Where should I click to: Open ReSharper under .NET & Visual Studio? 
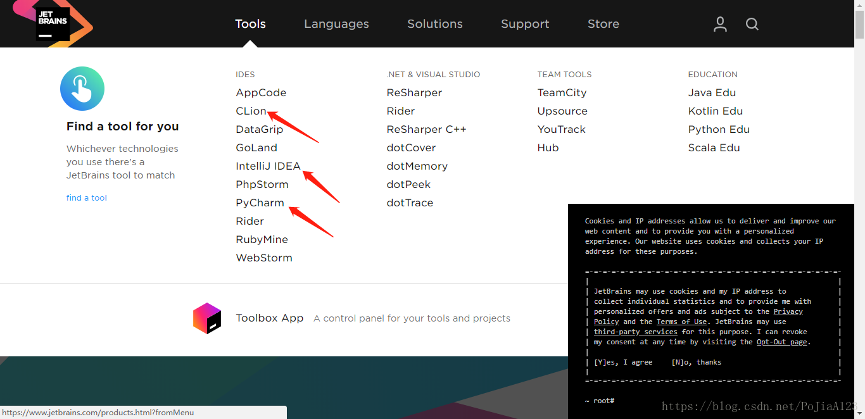tap(414, 92)
